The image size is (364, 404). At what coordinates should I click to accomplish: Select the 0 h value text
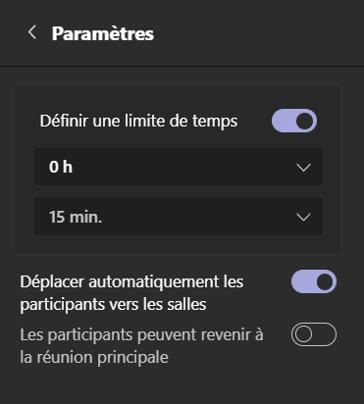[x=61, y=167]
